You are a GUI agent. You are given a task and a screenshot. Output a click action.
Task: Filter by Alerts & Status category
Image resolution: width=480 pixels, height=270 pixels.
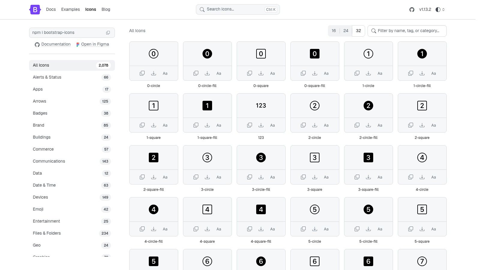[x=72, y=77]
